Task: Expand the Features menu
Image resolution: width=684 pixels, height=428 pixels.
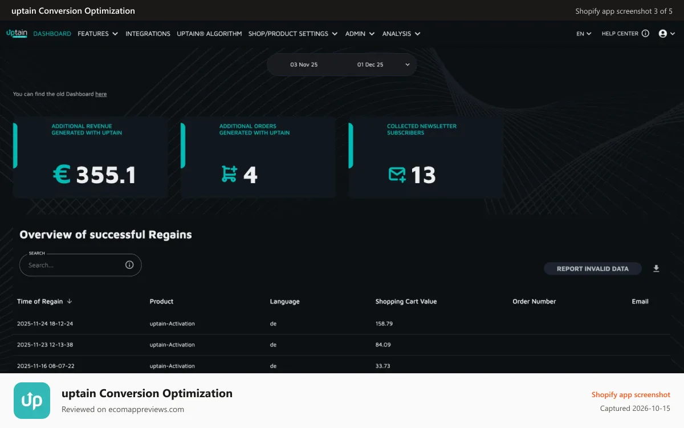Action: tap(98, 34)
